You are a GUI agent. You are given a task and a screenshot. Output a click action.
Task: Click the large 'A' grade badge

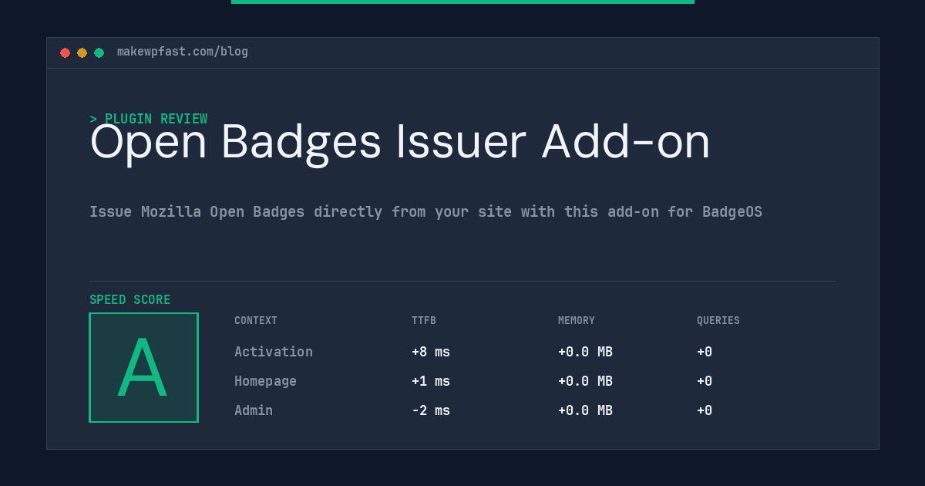point(143,367)
